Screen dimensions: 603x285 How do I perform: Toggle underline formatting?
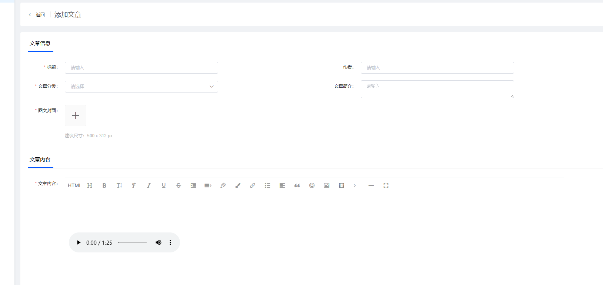pyautogui.click(x=164, y=185)
